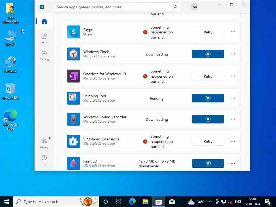Open clock and date 22:48 flyout

click(252, 202)
